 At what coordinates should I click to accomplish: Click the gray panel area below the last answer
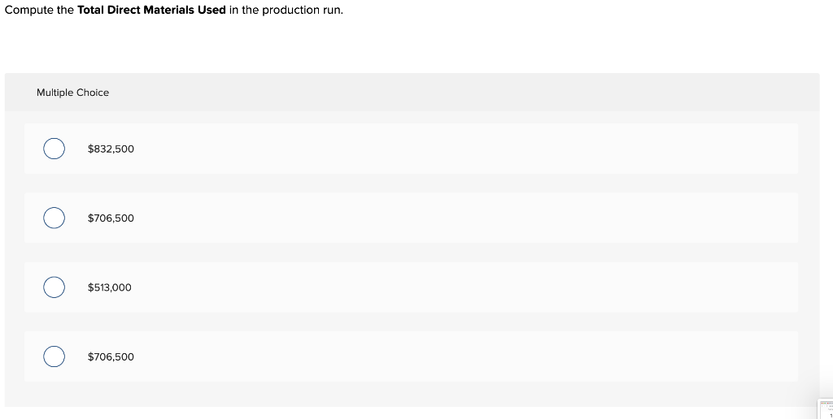[x=407, y=395]
